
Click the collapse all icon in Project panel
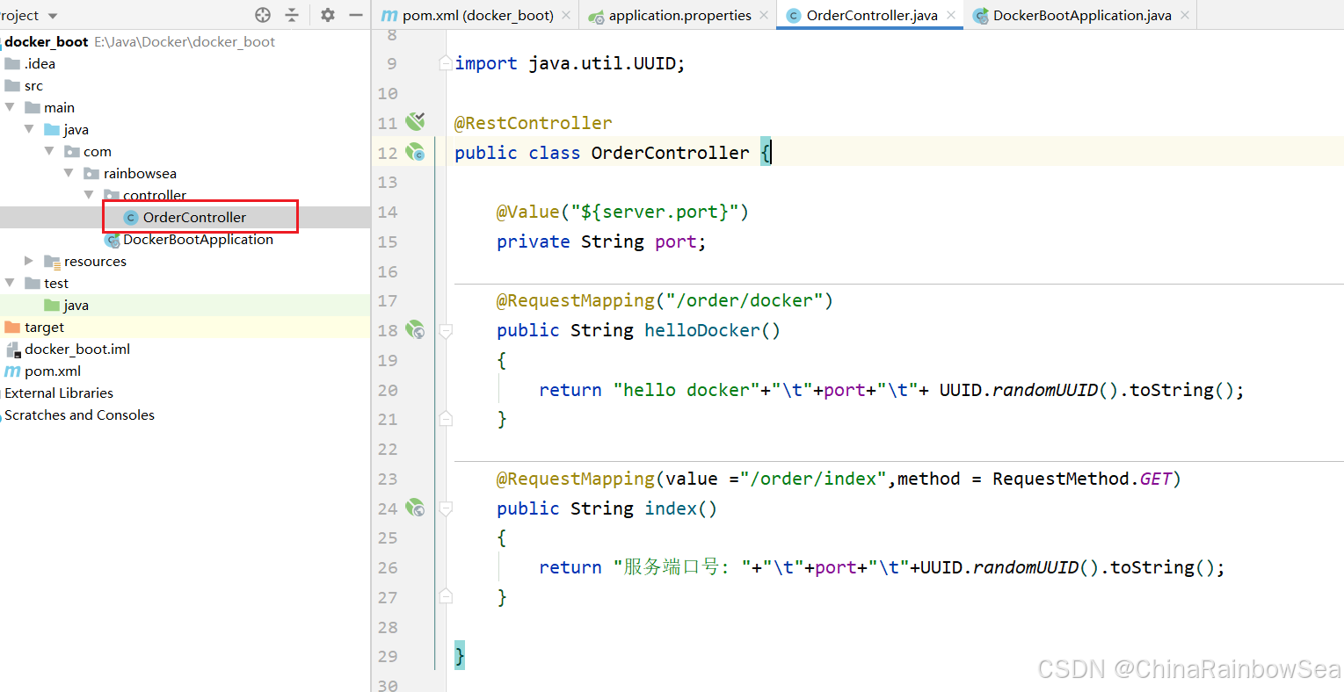292,15
